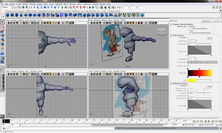Click the yellow Color swatch

pos(191,80)
